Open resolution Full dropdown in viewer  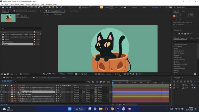(89, 74)
